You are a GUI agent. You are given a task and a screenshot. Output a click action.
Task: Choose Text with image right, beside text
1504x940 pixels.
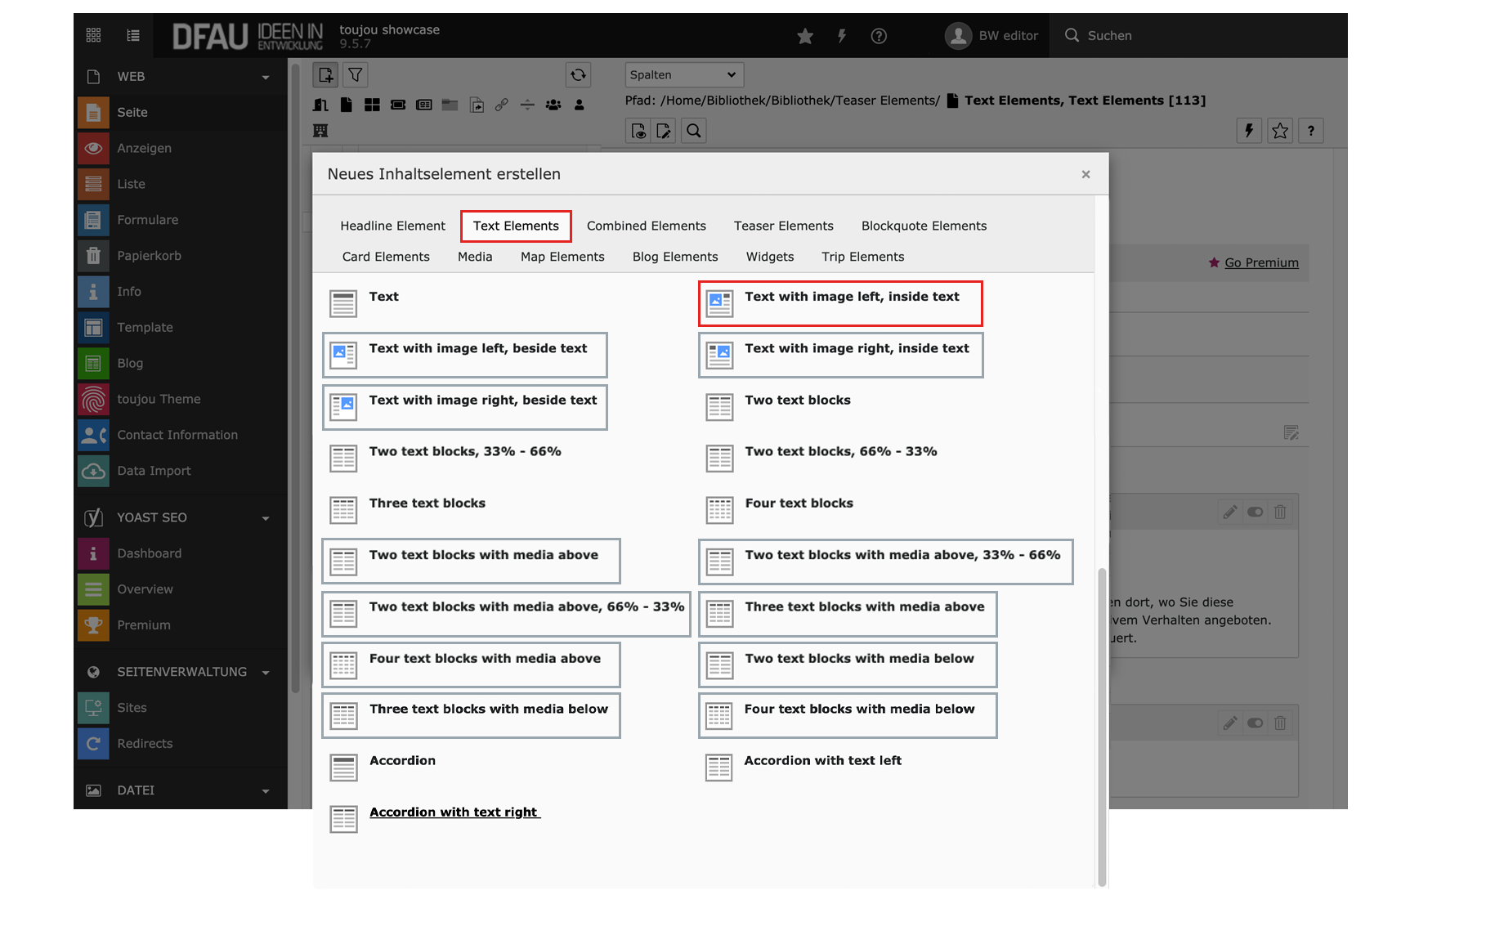(465, 407)
